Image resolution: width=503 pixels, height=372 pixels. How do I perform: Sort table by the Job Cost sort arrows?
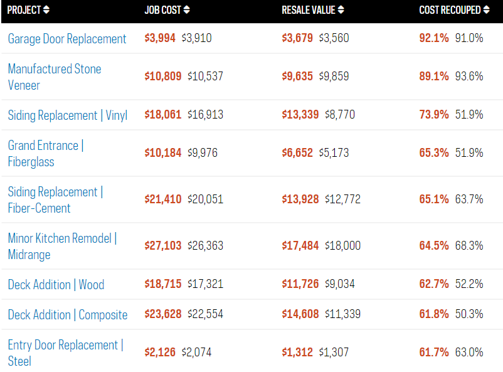(x=186, y=10)
